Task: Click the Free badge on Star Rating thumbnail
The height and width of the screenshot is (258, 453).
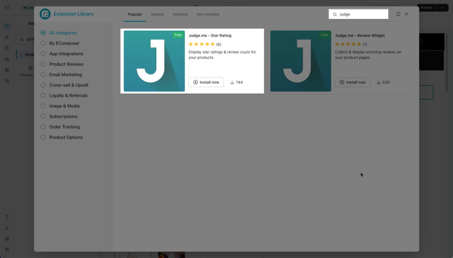Action: (178, 35)
